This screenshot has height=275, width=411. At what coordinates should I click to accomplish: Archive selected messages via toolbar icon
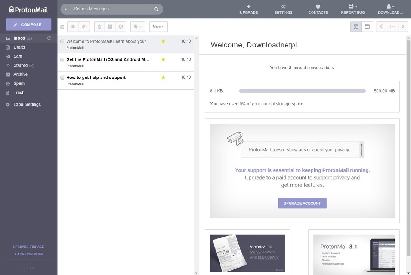point(110,27)
